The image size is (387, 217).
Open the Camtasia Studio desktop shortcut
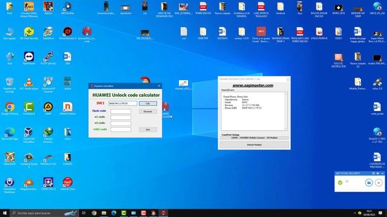point(29,160)
